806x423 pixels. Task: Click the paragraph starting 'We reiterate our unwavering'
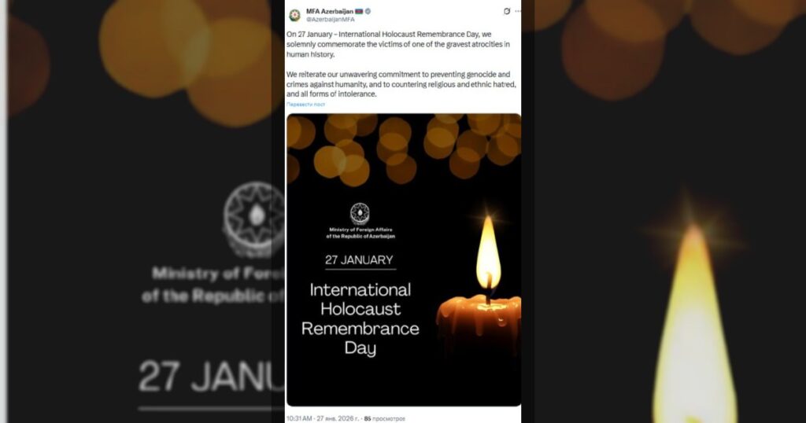(x=401, y=84)
